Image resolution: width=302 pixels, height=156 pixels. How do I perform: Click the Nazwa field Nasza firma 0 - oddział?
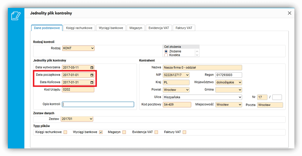point(202,67)
